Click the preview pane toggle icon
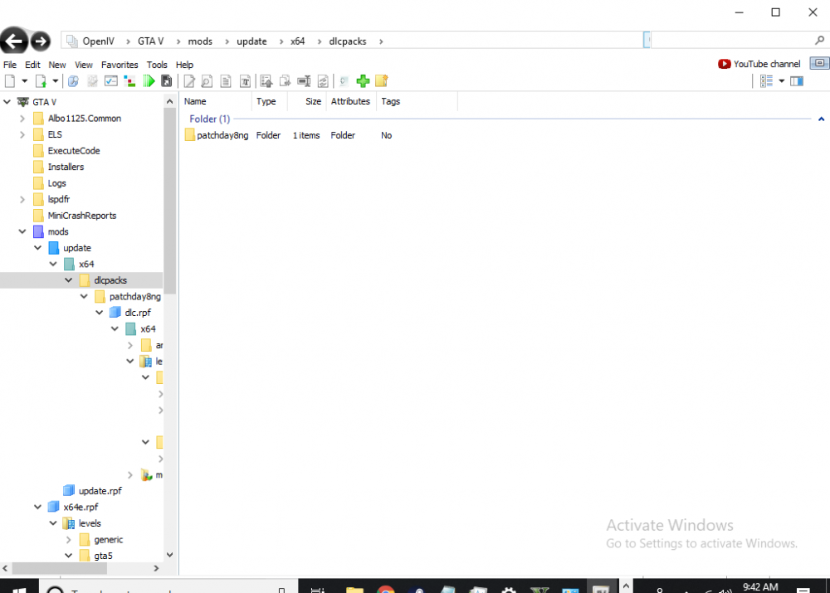This screenshot has width=830, height=593. point(797,81)
